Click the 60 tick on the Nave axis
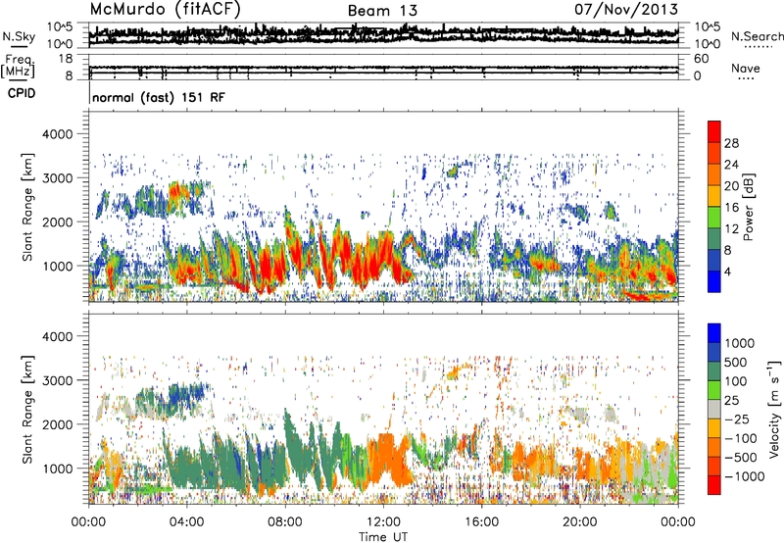This screenshot has width=784, height=543. coord(701,59)
